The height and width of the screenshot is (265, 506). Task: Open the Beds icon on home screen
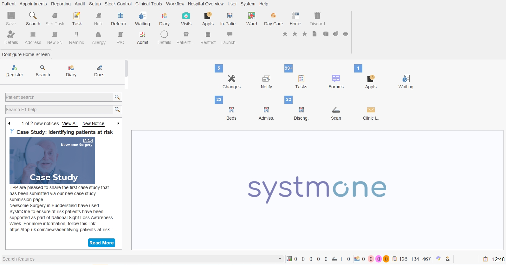pos(231,113)
